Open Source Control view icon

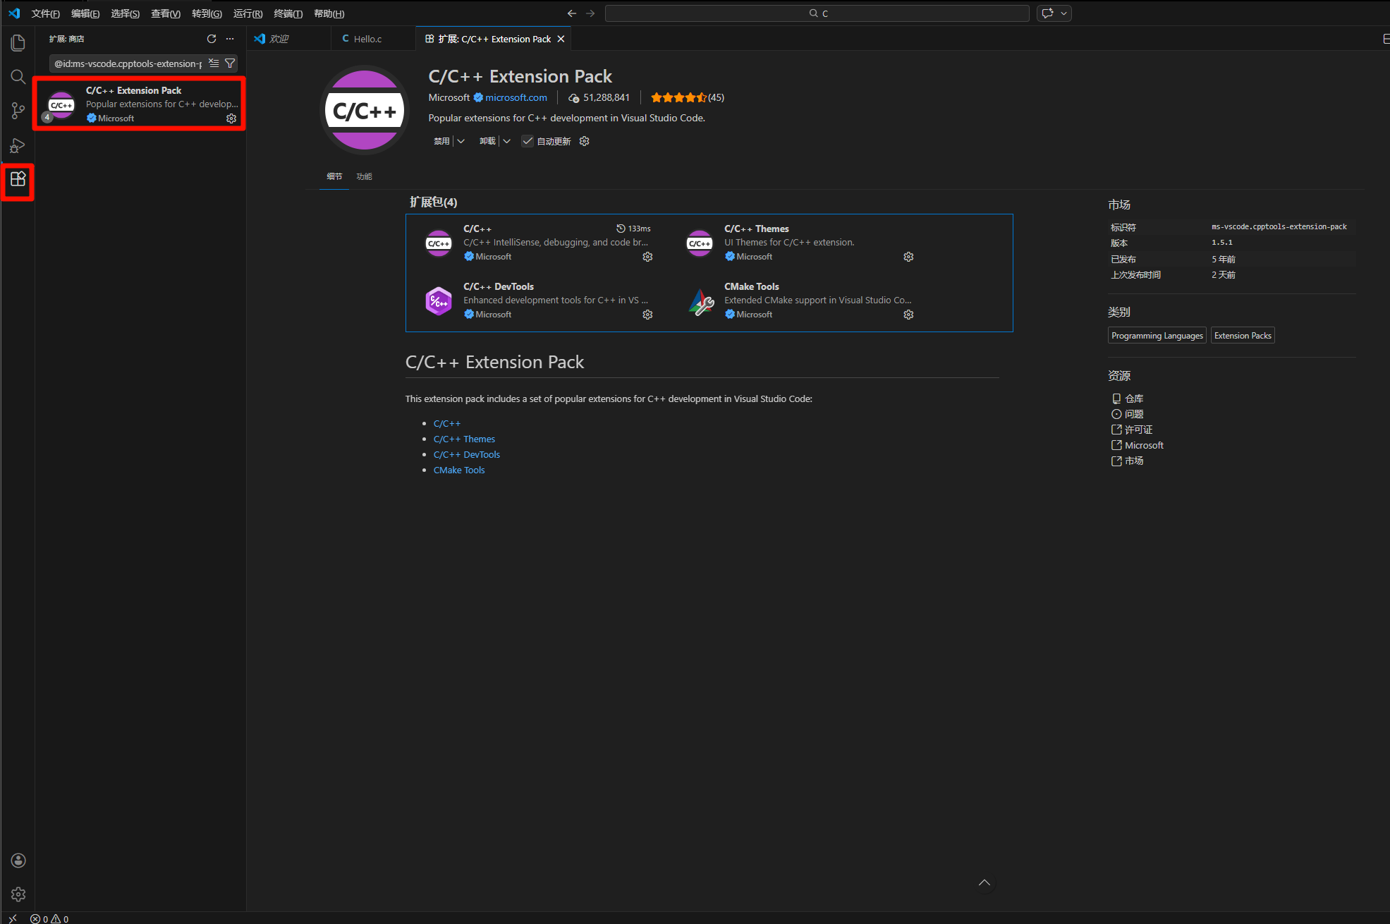[x=18, y=111]
